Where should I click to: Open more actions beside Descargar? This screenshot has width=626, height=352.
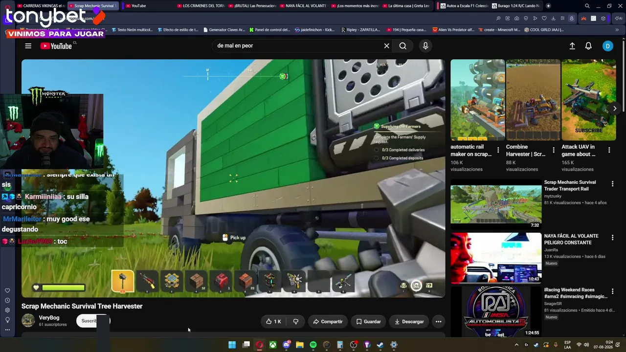point(439,322)
